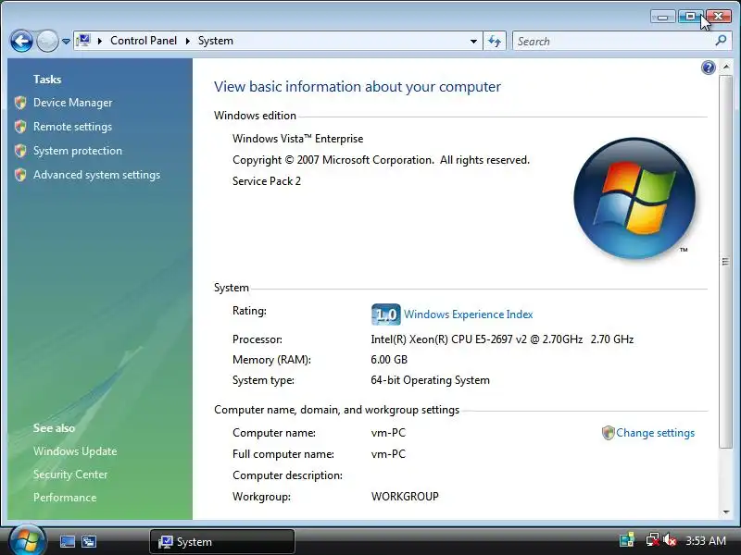Click the 6.00 GB memory value
741x555 pixels.
pos(389,360)
